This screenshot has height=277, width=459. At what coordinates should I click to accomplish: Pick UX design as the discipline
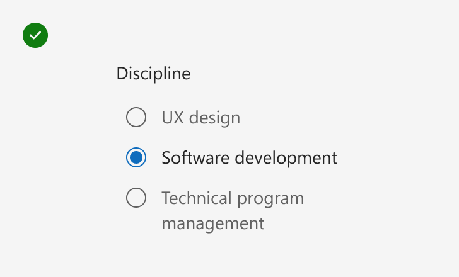pyautogui.click(x=136, y=117)
